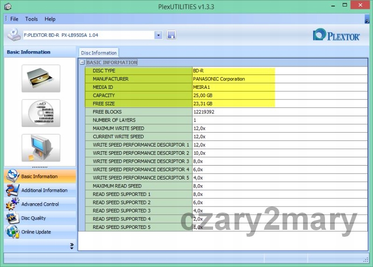This screenshot has width=373, height=267.
Task: Click the MEIRA1 media ID value
Action: [x=201, y=87]
